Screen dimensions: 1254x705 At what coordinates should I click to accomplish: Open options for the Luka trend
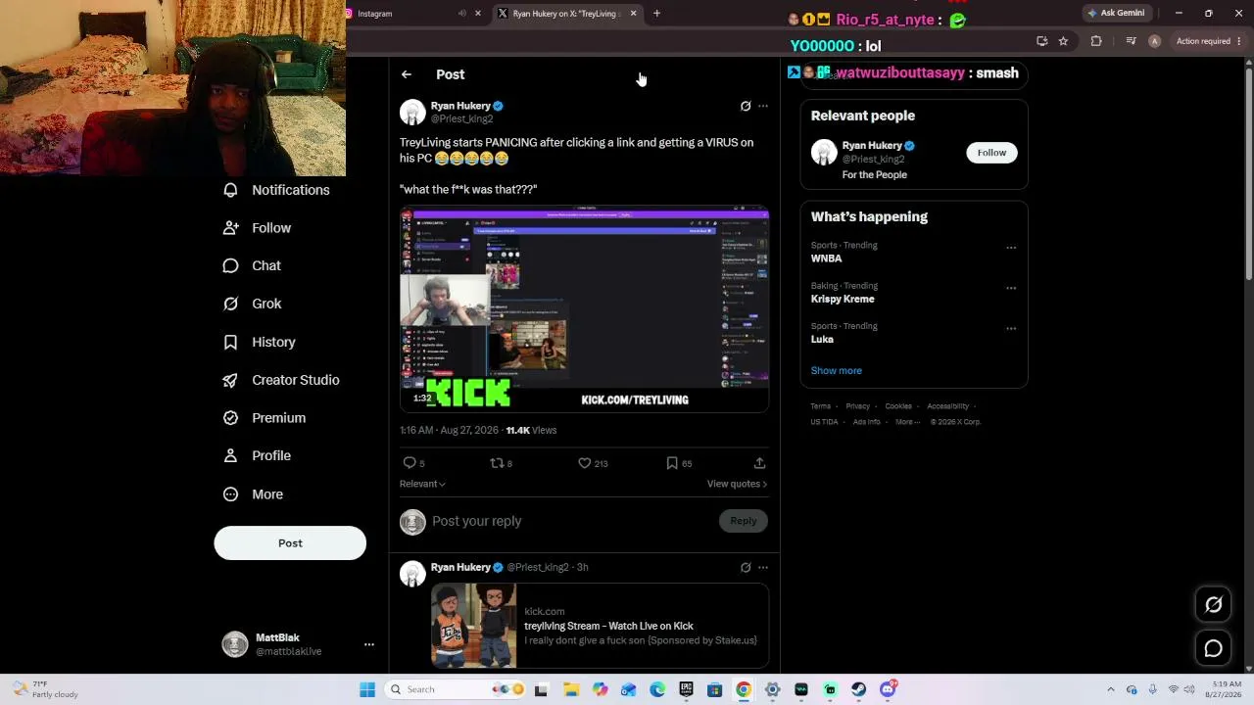click(1011, 329)
